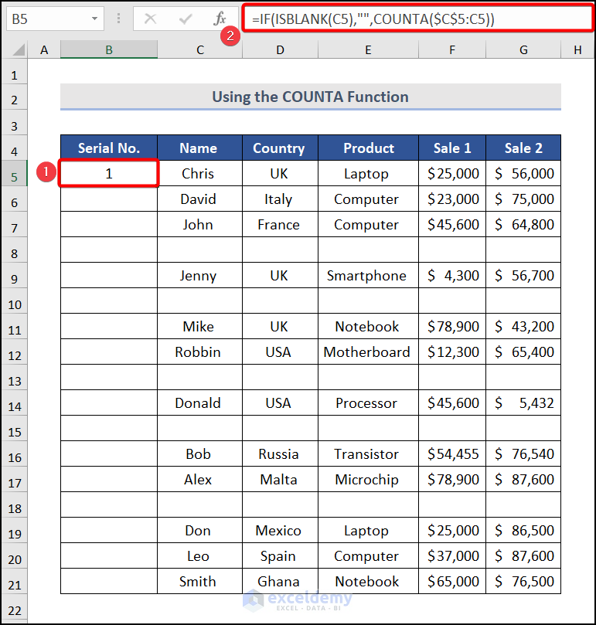Click the Ghana country cell
The image size is (596, 625).
(279, 582)
